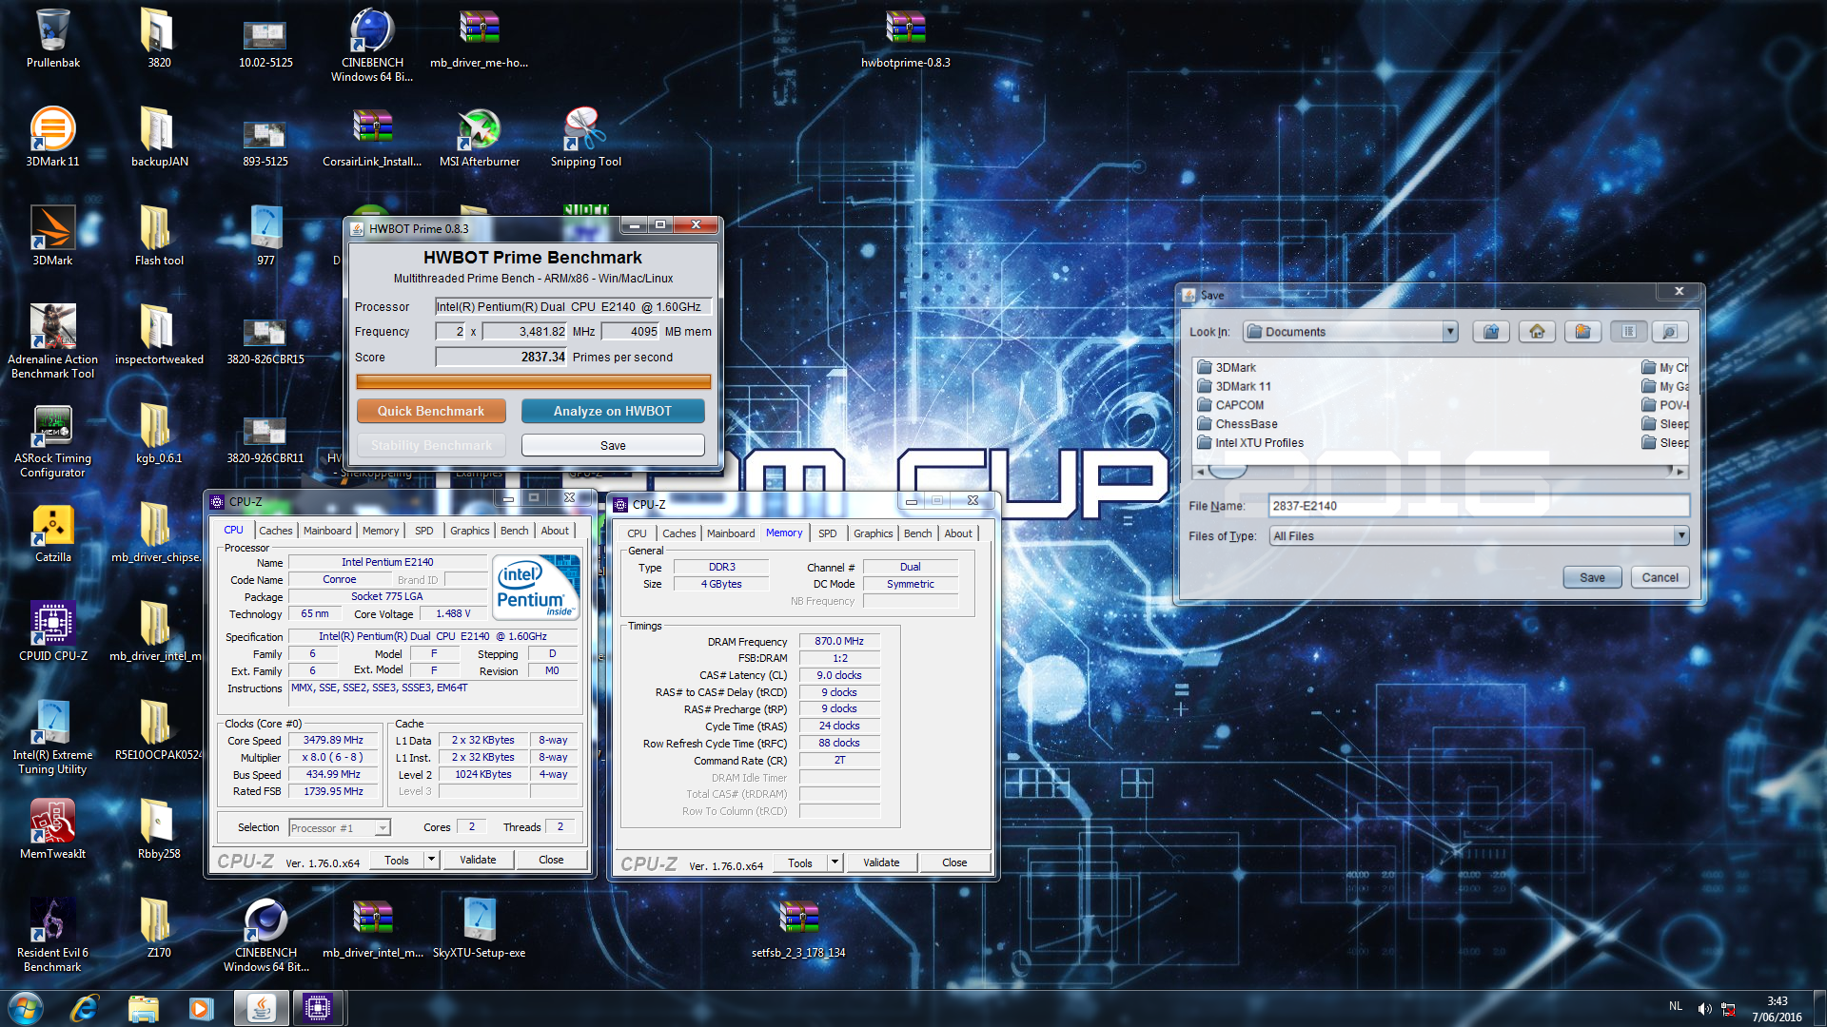Open CPU tab in right CPU-Z window
The image size is (1827, 1027).
[637, 533]
